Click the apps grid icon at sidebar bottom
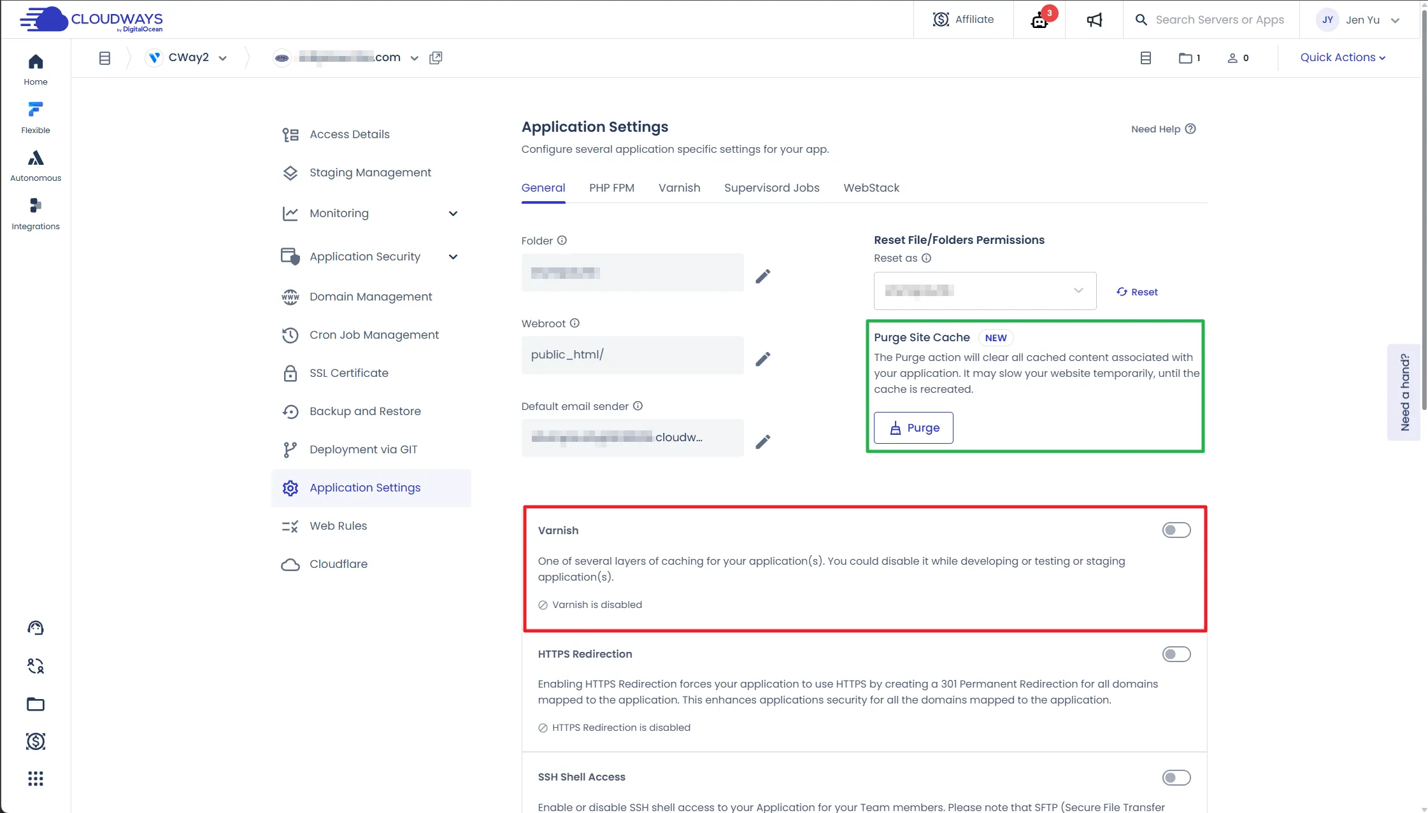 pyautogui.click(x=36, y=779)
